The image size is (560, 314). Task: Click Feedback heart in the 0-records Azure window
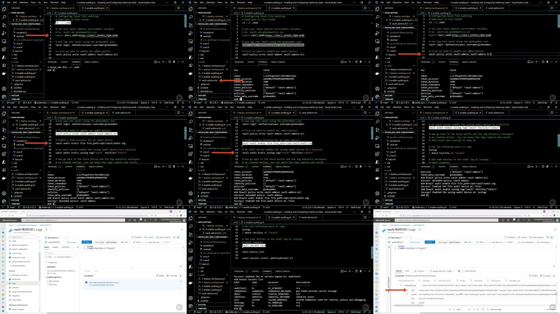[137, 237]
